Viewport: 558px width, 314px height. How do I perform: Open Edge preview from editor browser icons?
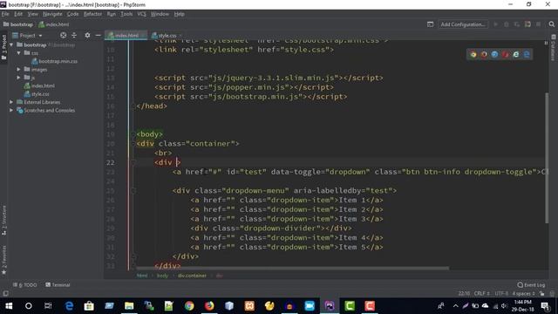click(x=527, y=54)
